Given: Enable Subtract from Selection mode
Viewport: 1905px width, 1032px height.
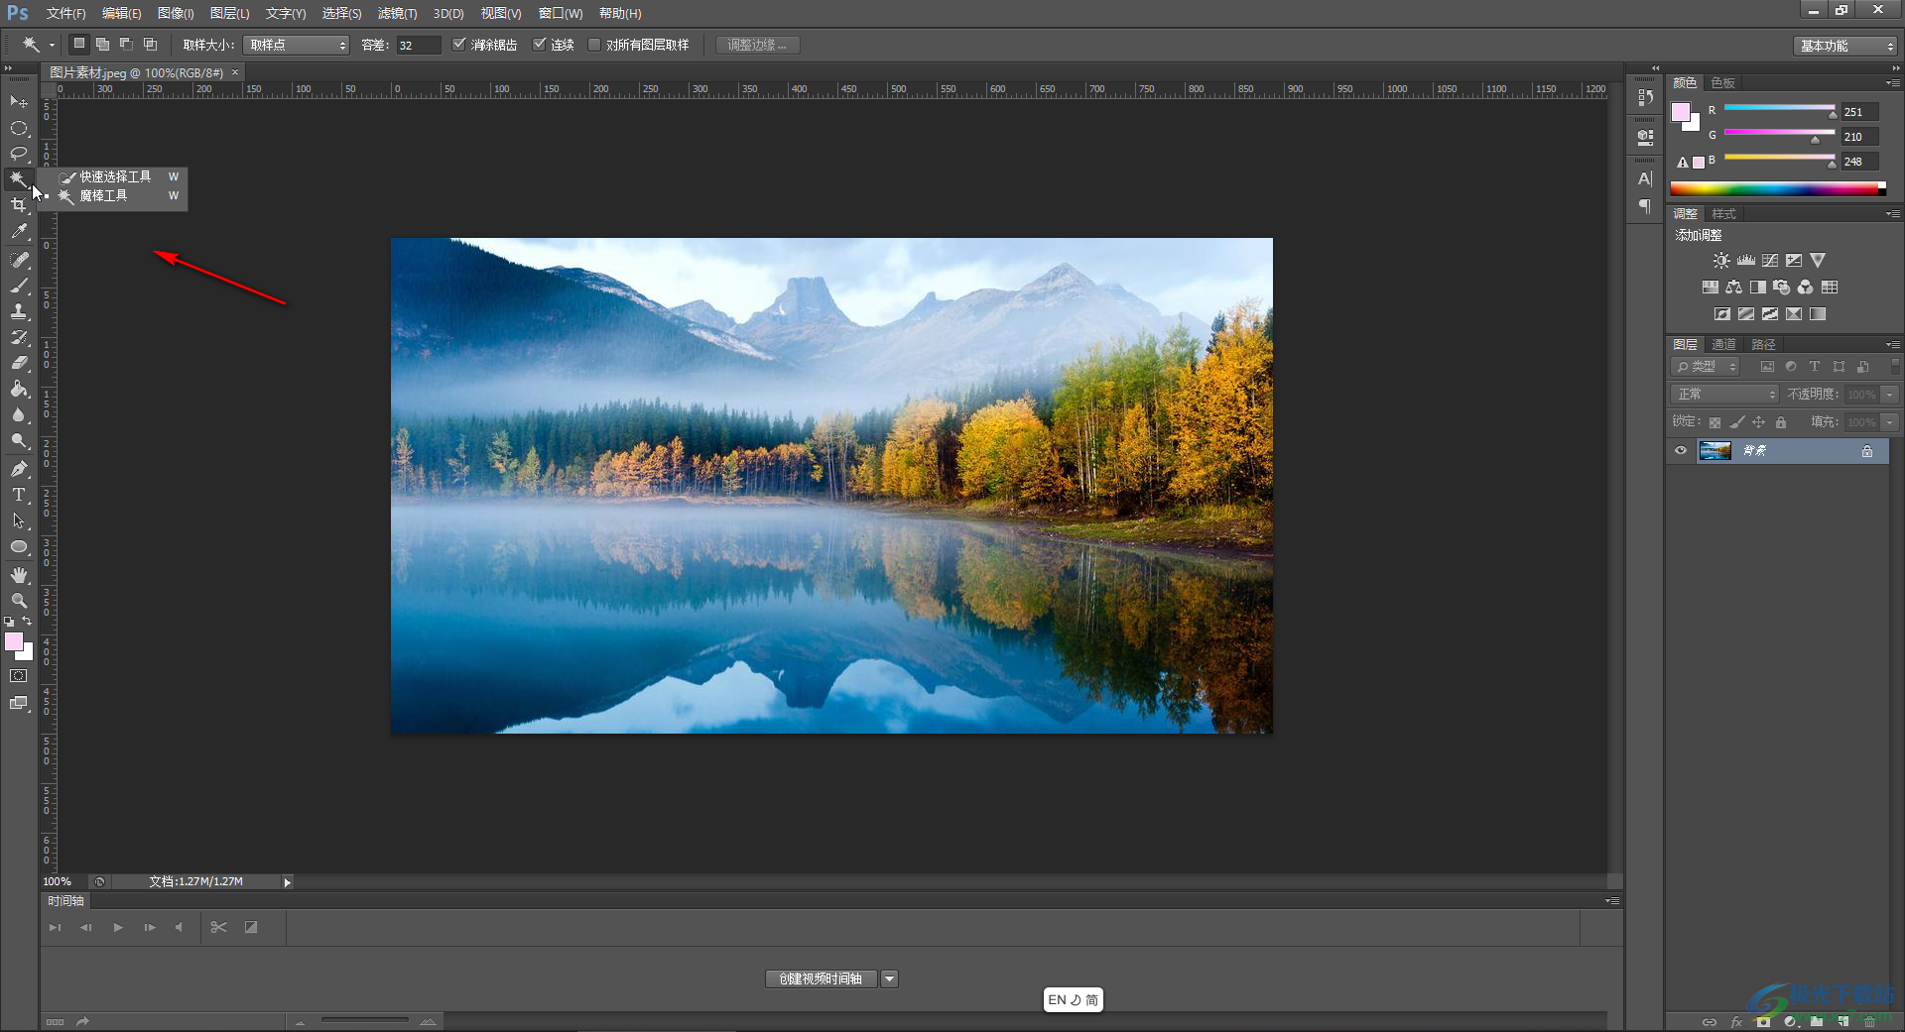Looking at the screenshot, I should (x=126, y=45).
